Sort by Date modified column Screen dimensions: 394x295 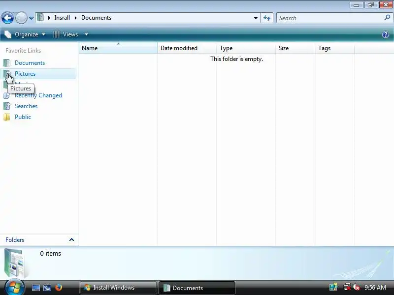[x=187, y=48]
